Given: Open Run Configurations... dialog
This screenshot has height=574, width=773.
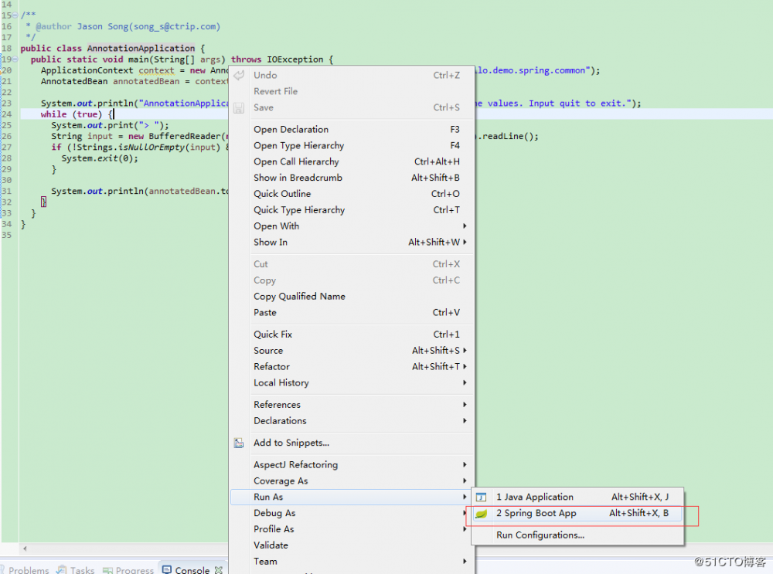Looking at the screenshot, I should click(577, 535).
